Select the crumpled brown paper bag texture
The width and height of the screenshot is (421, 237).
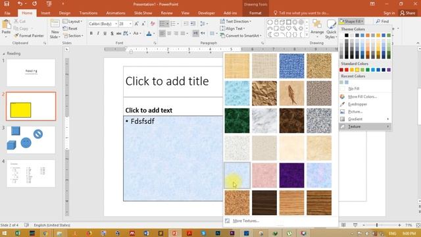point(264,93)
